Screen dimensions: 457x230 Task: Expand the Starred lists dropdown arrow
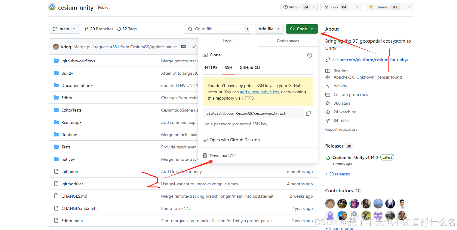point(409,7)
